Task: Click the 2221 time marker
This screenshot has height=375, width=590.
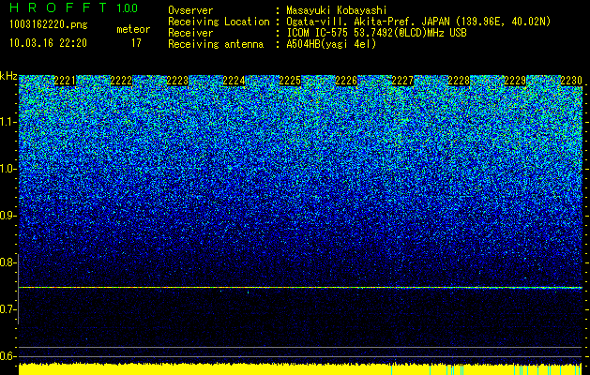Action: click(65, 81)
